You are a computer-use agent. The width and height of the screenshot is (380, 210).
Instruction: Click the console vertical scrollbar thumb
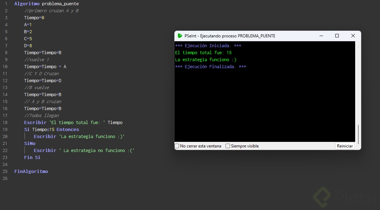358,135
